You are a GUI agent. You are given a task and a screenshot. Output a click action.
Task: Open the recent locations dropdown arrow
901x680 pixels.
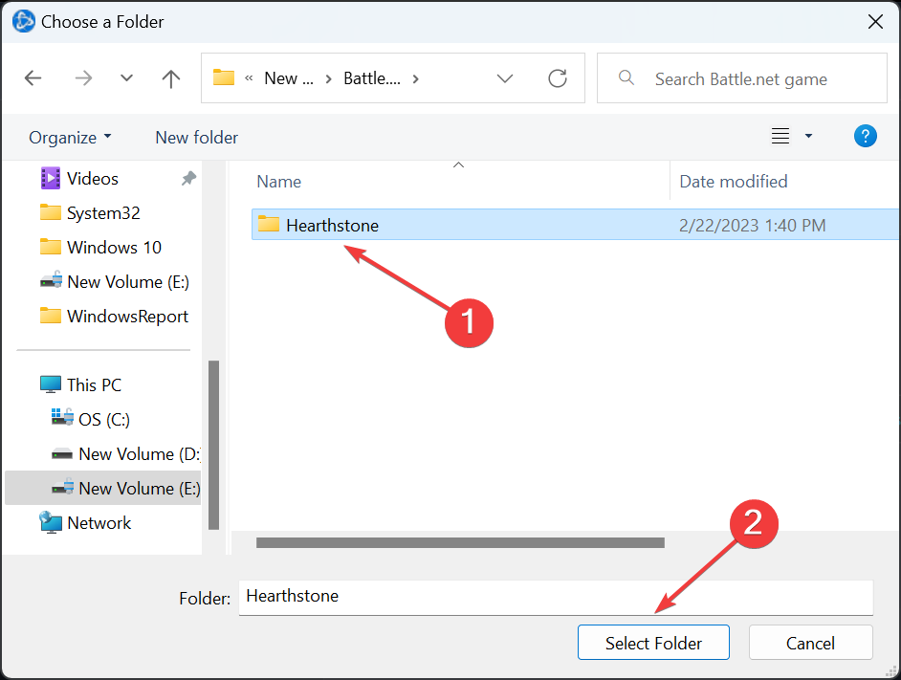(126, 78)
